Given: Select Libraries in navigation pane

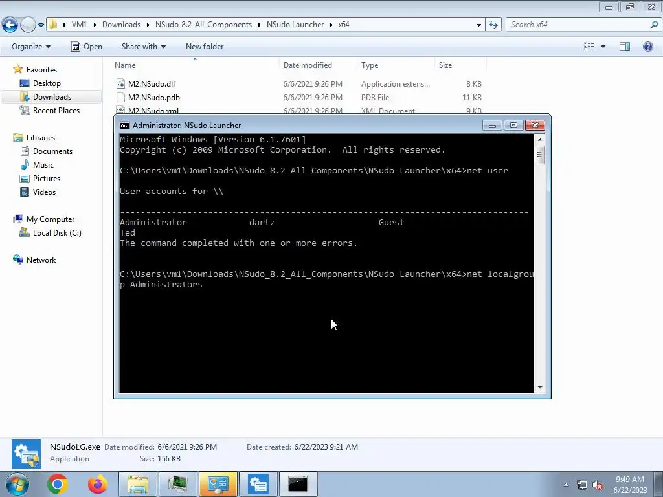Looking at the screenshot, I should point(41,138).
